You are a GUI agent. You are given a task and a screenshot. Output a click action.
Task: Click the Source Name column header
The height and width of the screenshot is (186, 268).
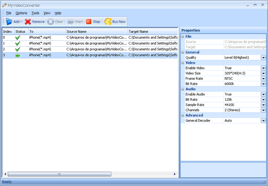pyautogui.click(x=97, y=32)
